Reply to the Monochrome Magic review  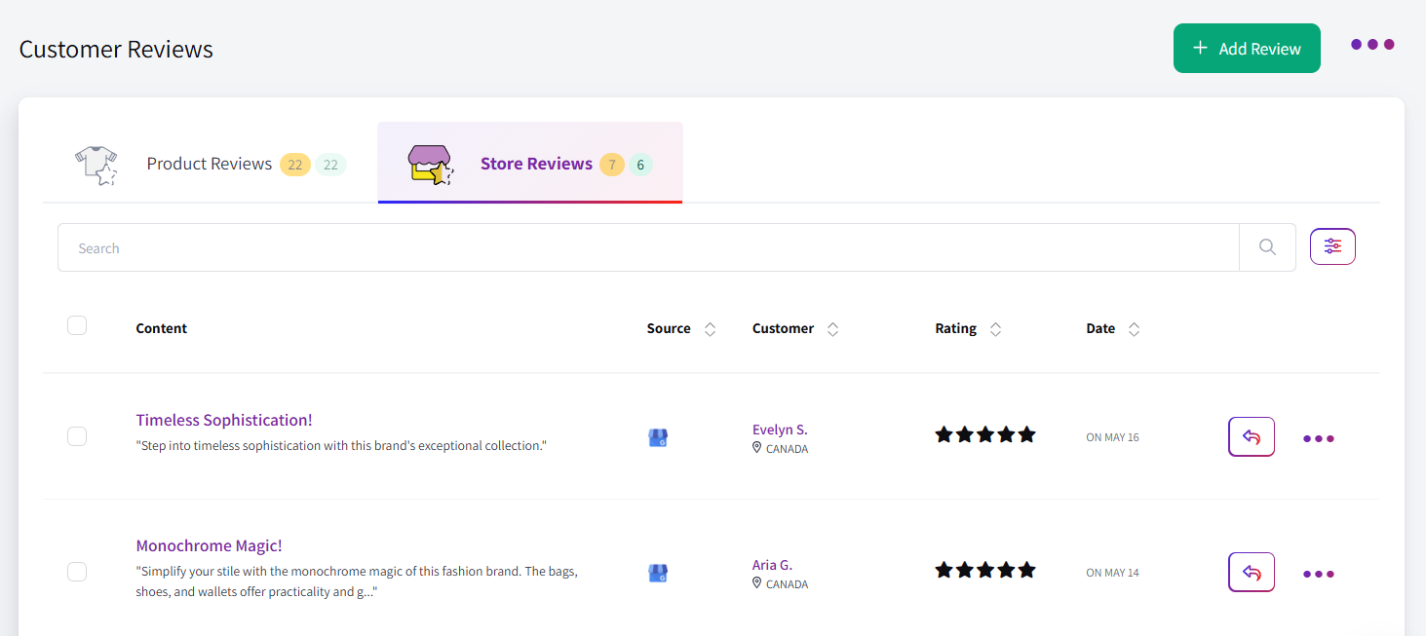tap(1252, 572)
